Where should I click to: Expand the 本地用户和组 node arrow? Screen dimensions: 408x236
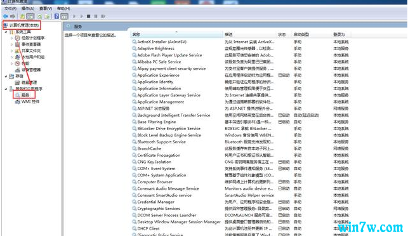[x=11, y=57]
